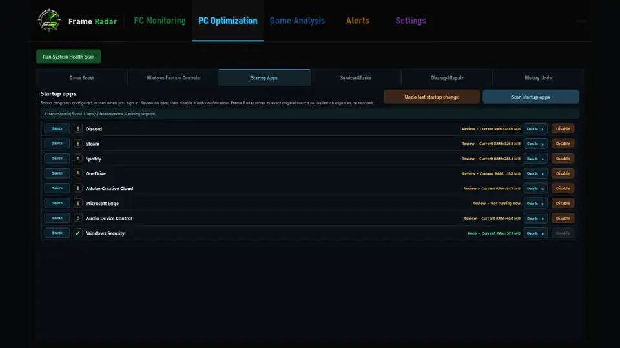Click the 'Not running now' status text

(x=505, y=204)
